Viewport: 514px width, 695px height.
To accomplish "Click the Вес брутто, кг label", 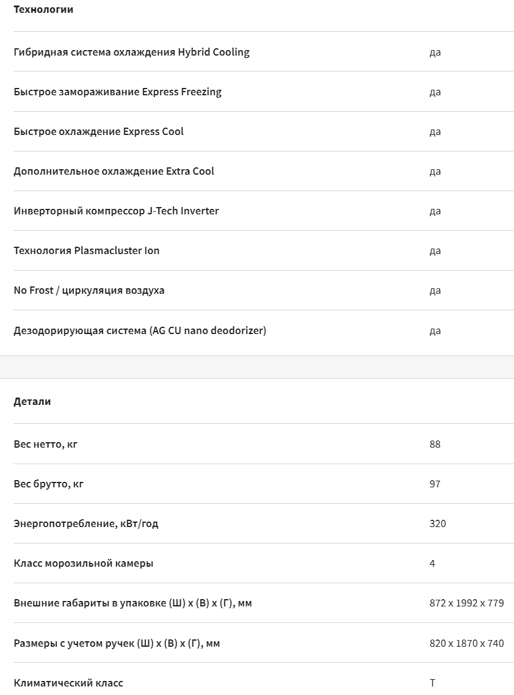I will click(x=48, y=484).
